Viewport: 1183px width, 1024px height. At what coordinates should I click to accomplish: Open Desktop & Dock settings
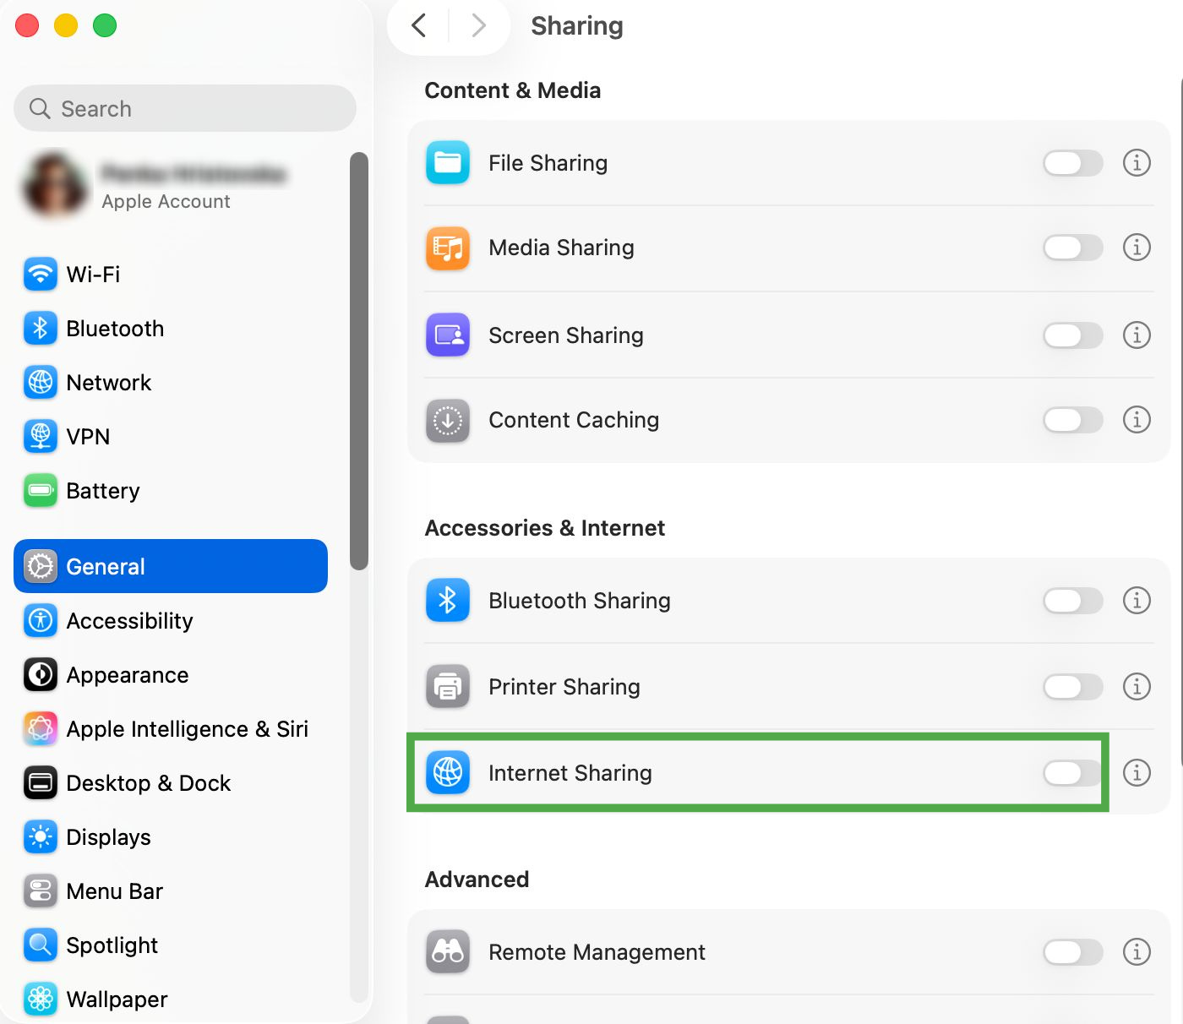click(x=171, y=782)
